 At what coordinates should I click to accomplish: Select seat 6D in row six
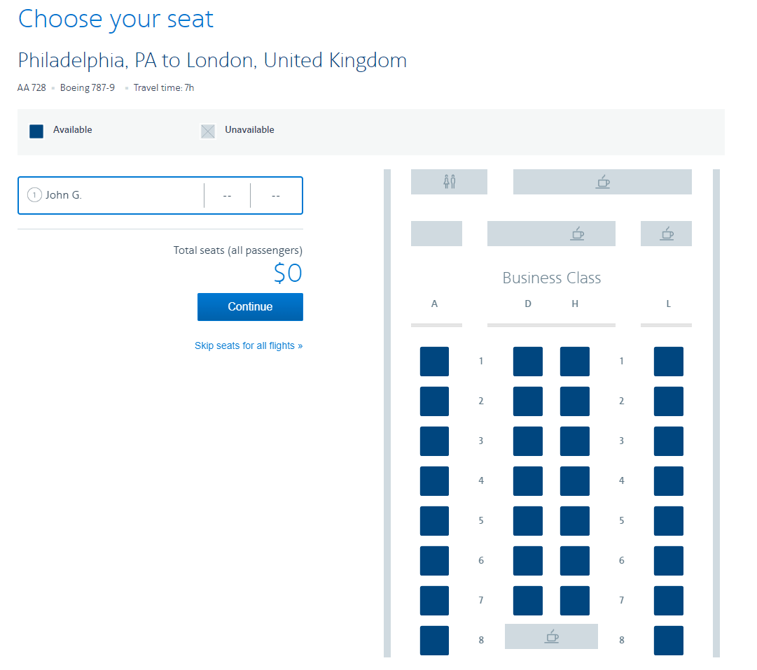click(x=528, y=561)
